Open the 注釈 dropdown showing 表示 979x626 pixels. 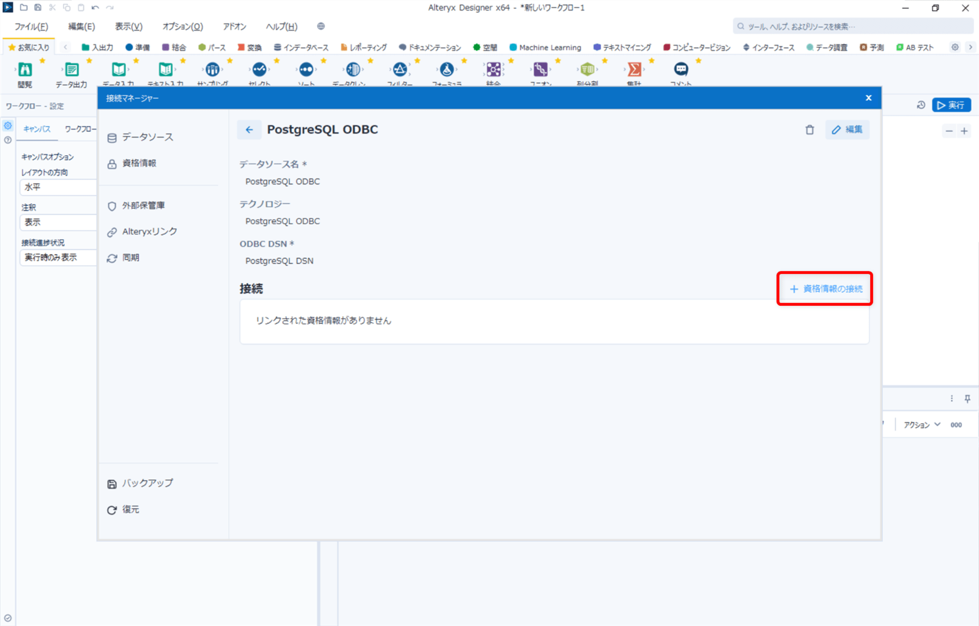click(58, 223)
